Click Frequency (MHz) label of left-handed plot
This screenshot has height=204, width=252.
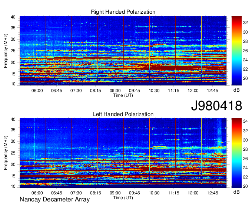tap(6, 153)
